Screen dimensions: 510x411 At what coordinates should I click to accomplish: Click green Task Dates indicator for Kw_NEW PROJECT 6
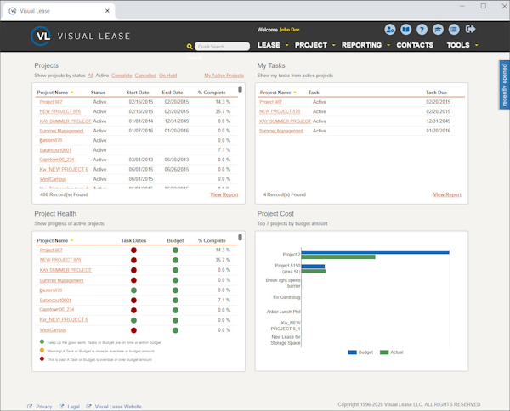click(x=133, y=320)
